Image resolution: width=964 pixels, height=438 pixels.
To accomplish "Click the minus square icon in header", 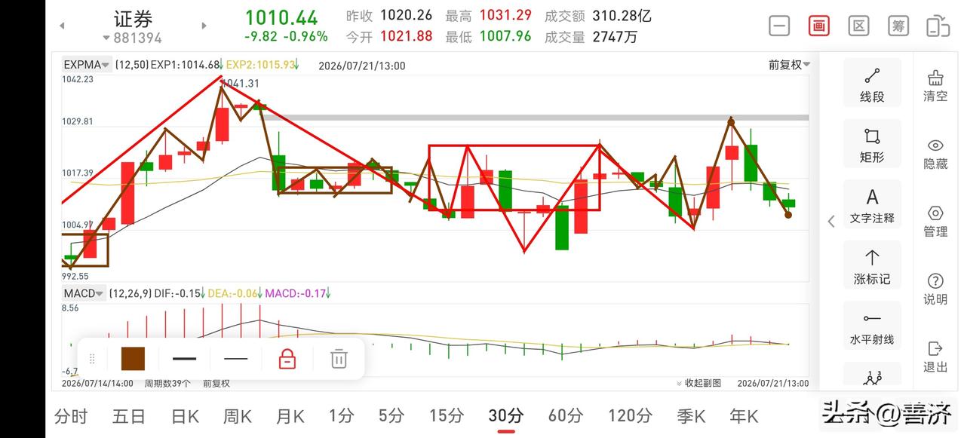I will (779, 26).
